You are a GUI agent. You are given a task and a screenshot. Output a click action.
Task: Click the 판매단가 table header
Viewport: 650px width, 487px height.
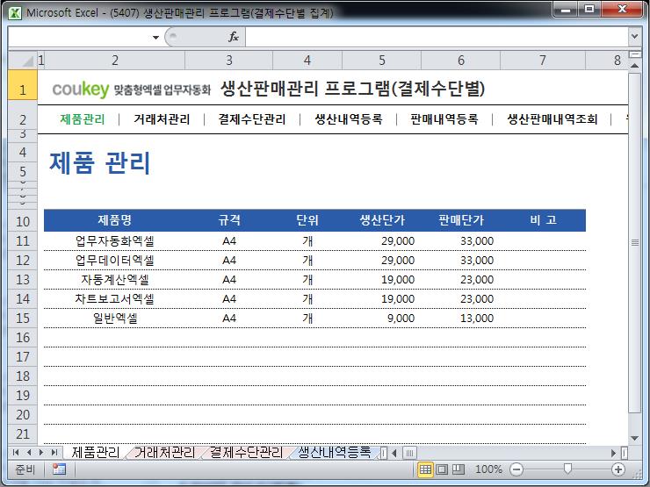point(461,220)
